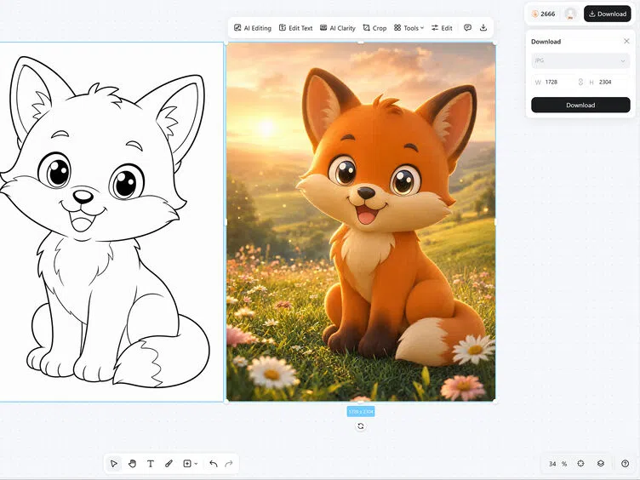Expand the Tools dropdown menu
The image size is (640, 480).
tap(409, 28)
